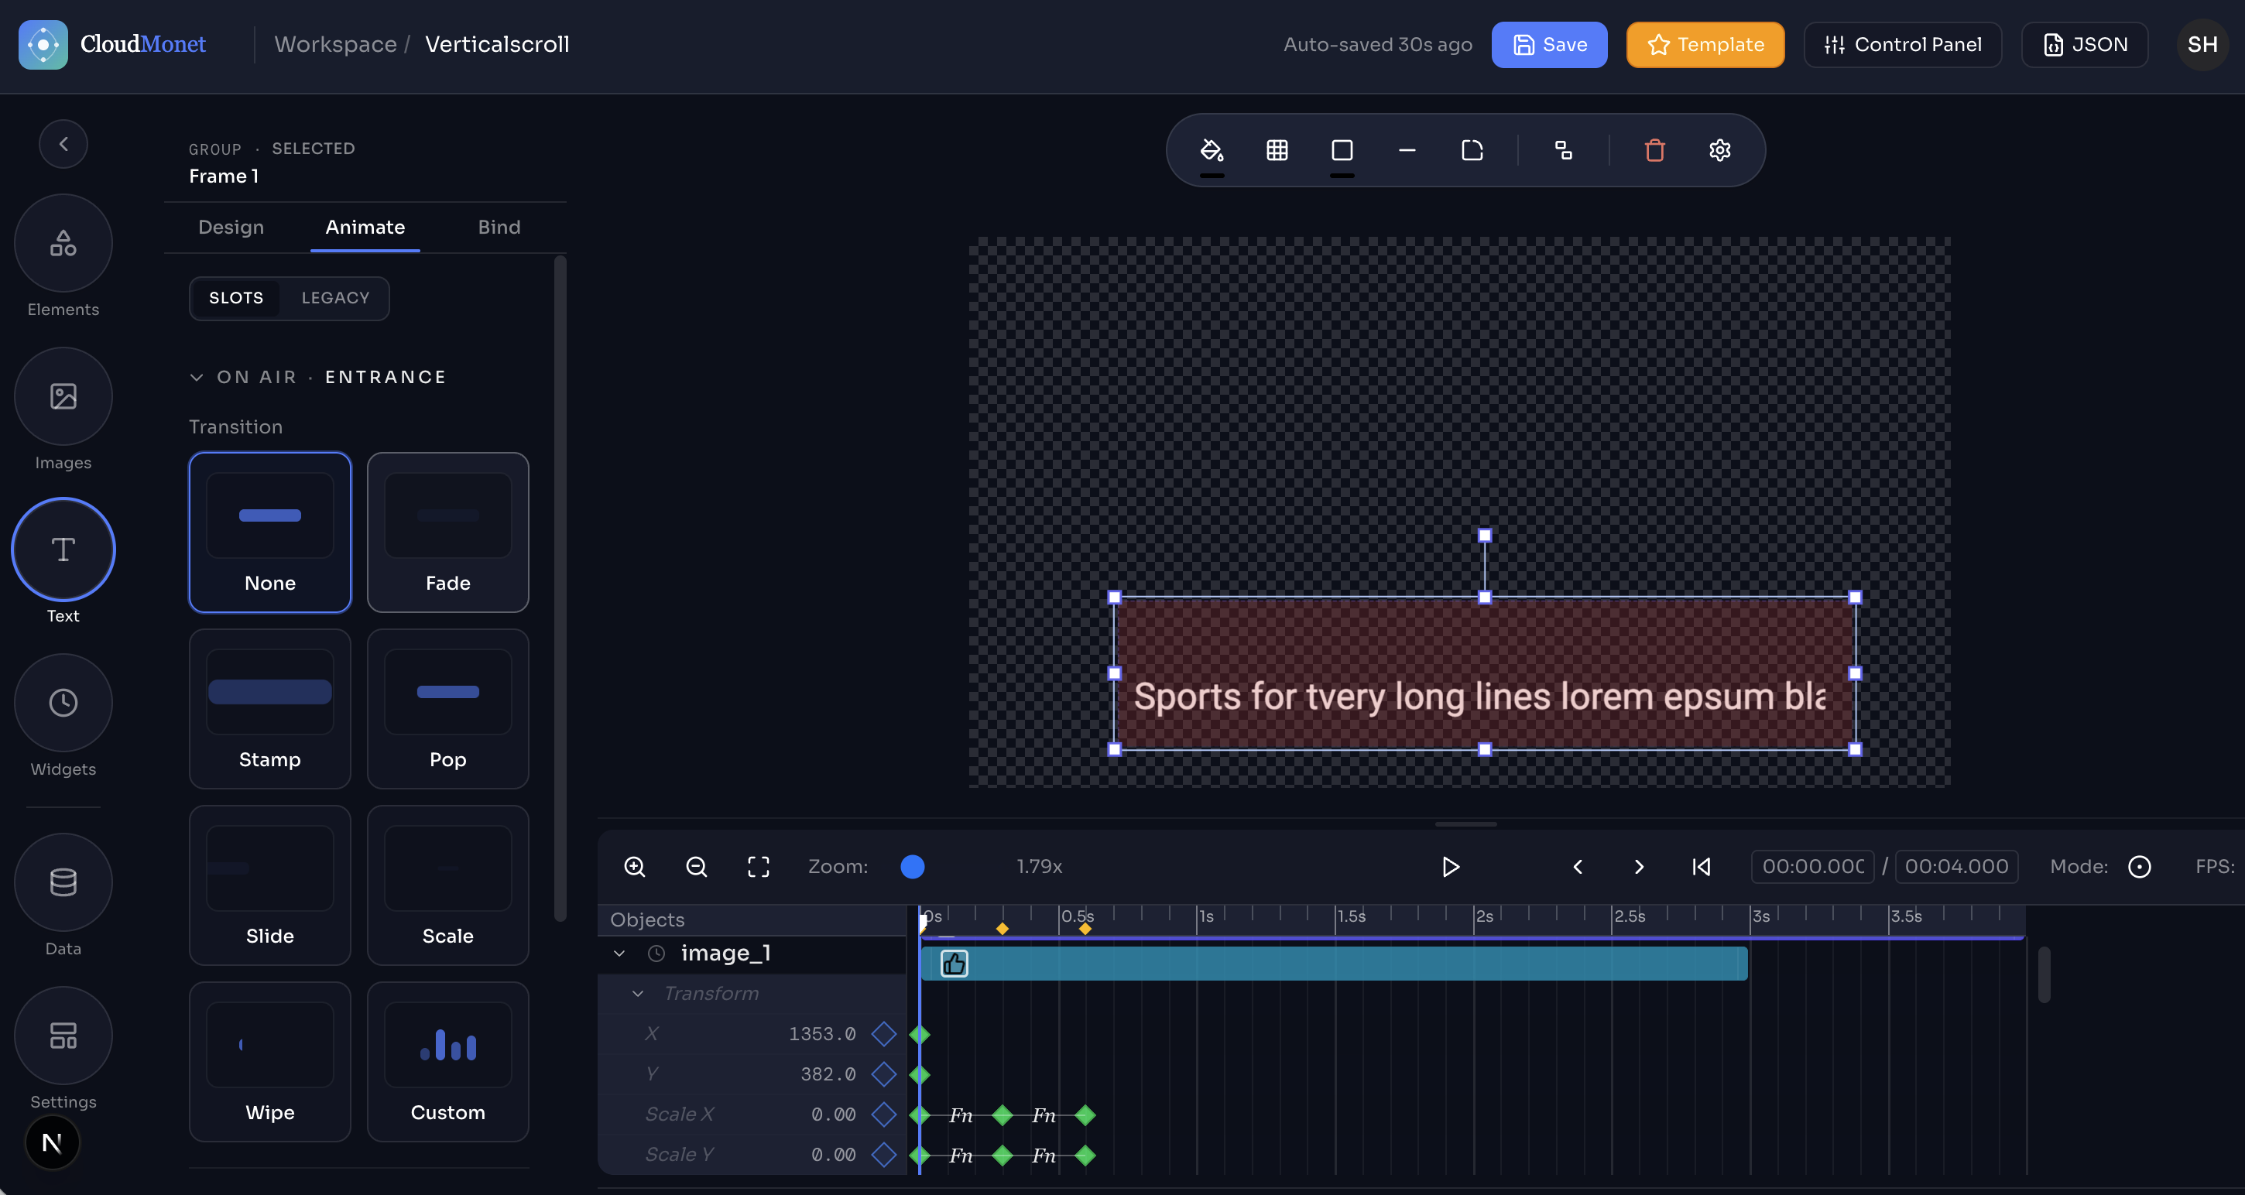Fit timeline to view

(758, 866)
